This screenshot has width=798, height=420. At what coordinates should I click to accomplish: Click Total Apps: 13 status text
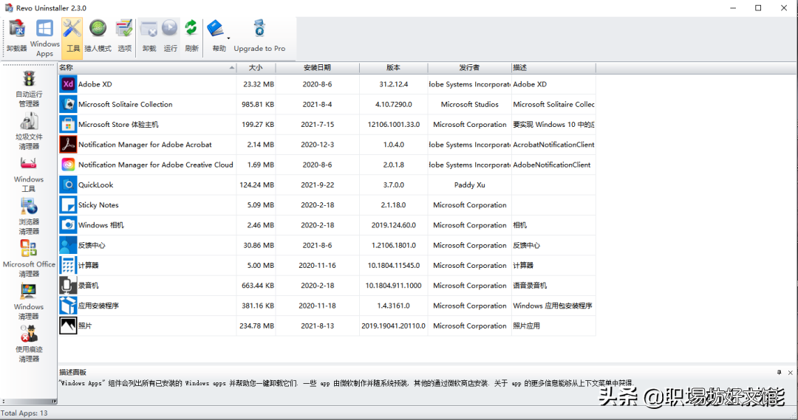pyautogui.click(x=24, y=413)
